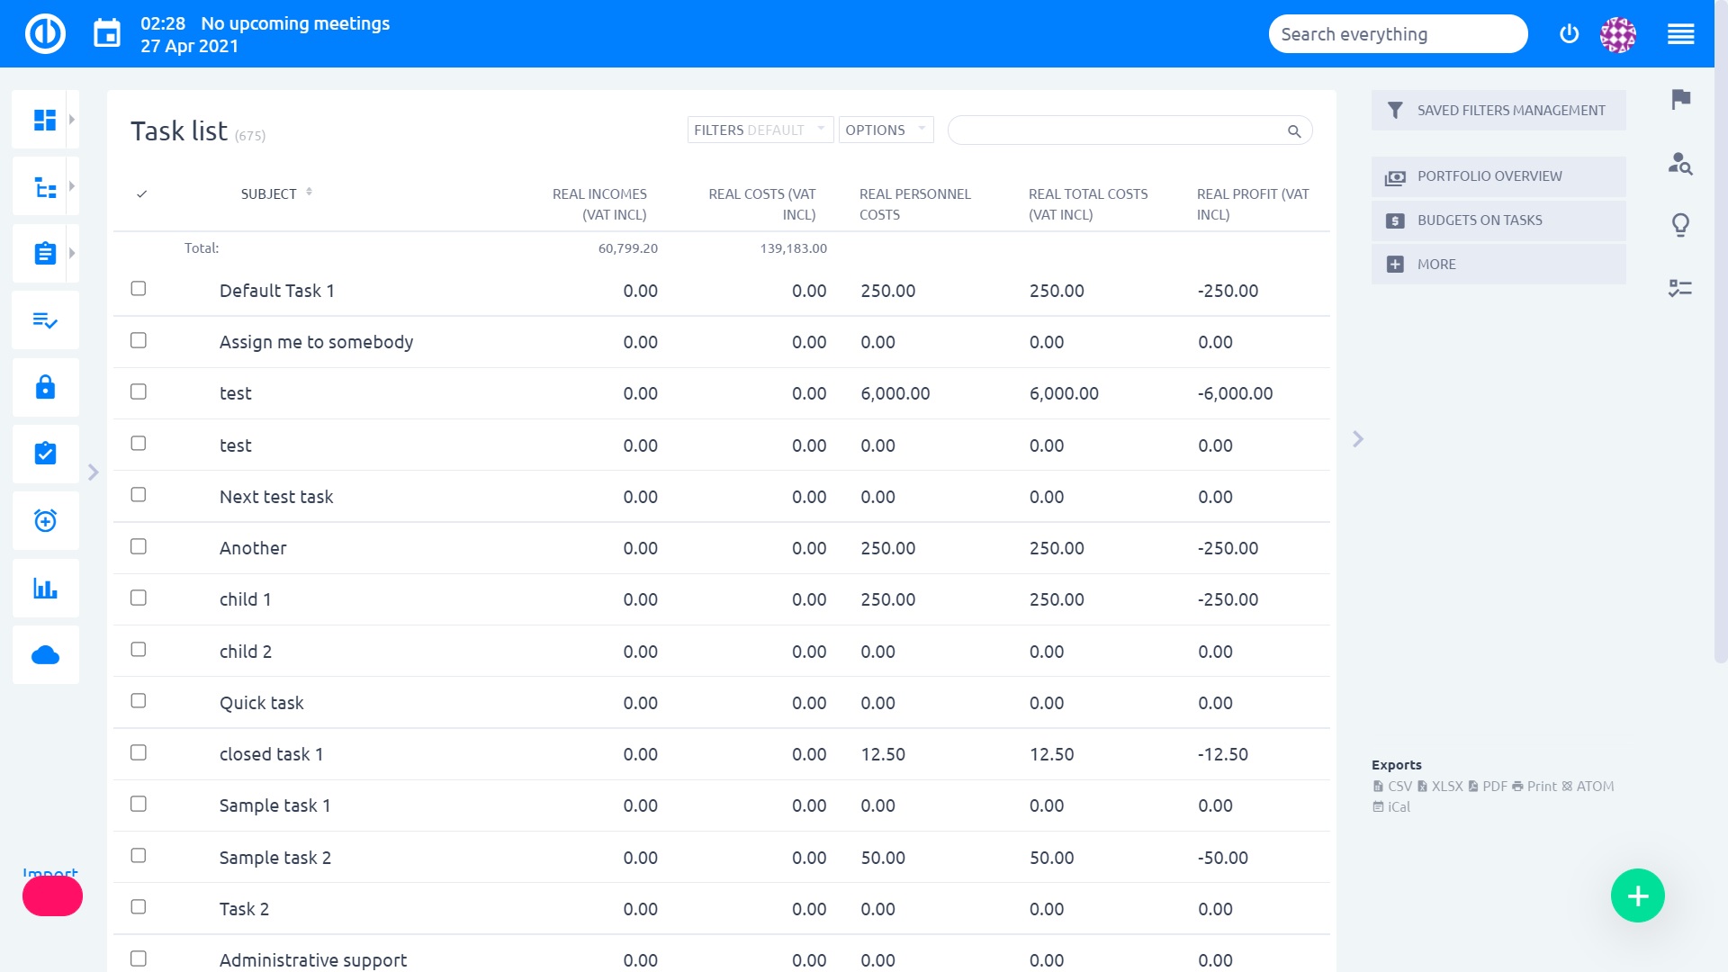The height and width of the screenshot is (972, 1728).
Task: Select the Quick task row checkbox
Action: pyautogui.click(x=139, y=701)
